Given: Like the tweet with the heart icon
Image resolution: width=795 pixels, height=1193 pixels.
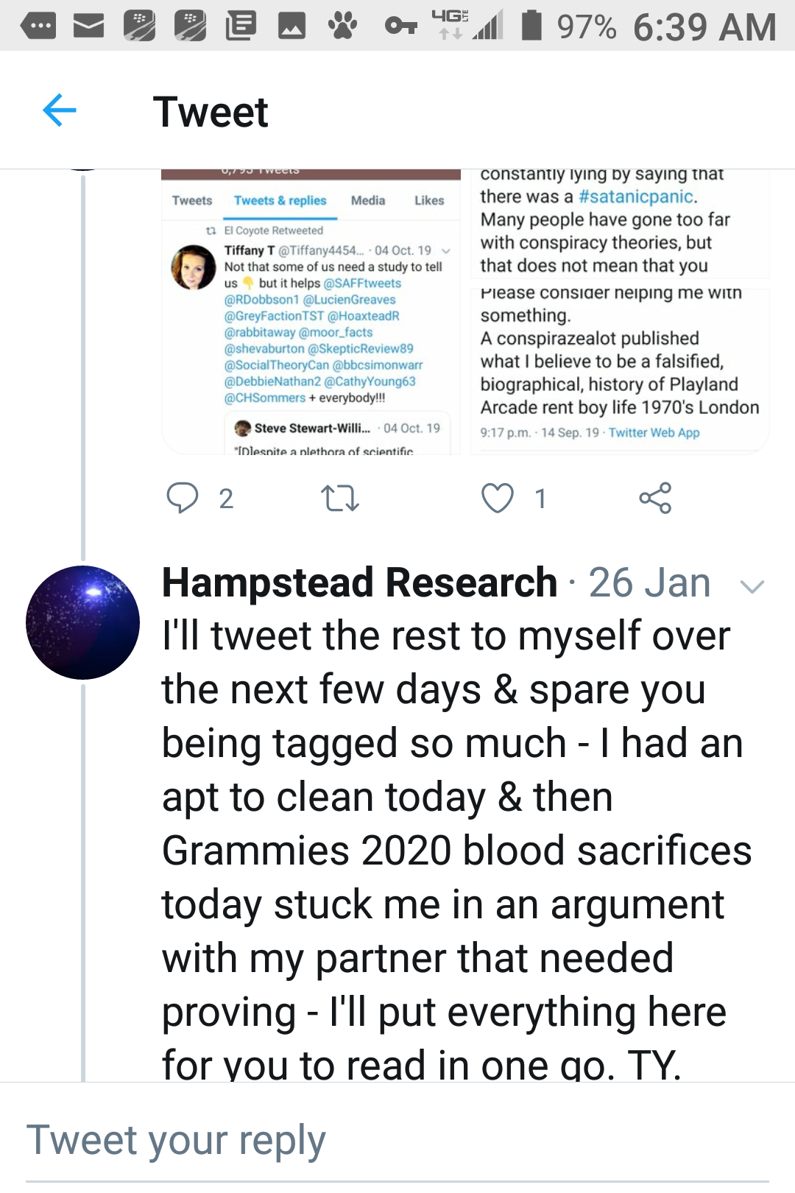Looking at the screenshot, I should point(497,499).
